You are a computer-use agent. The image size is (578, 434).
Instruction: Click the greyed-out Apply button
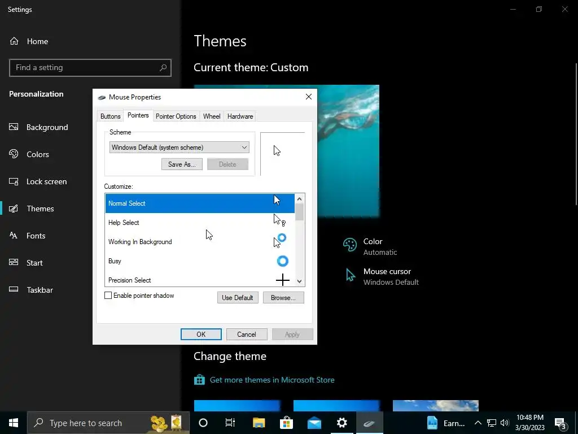pos(292,335)
